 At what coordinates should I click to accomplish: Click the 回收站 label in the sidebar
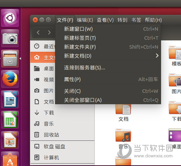tap(52, 135)
